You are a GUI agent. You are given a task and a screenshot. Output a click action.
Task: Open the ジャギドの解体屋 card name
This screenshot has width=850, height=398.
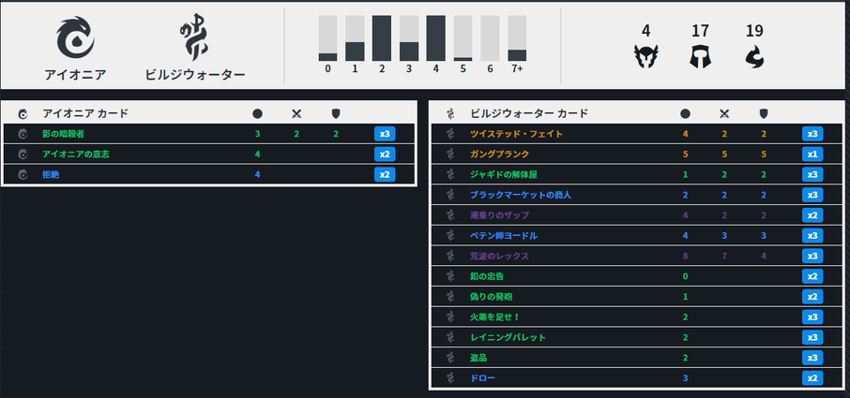point(504,175)
